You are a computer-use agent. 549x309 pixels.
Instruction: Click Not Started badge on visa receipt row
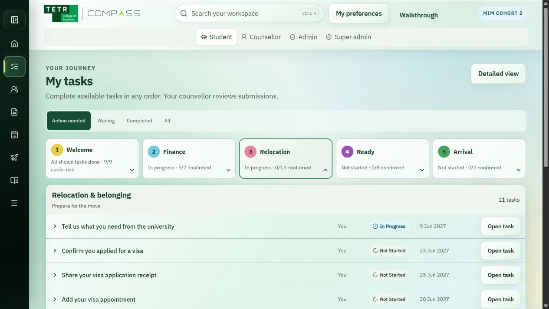(389, 275)
